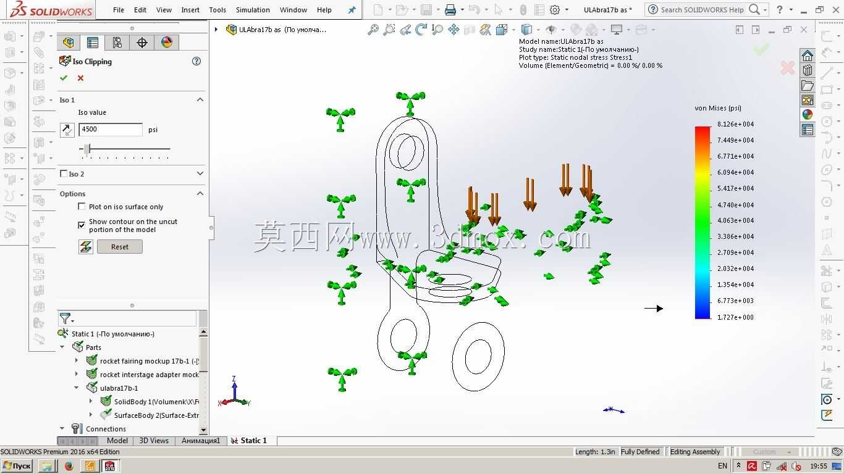Cancel Iso Clipping with red X
Viewport: 844px width, 474px height.
(80, 78)
